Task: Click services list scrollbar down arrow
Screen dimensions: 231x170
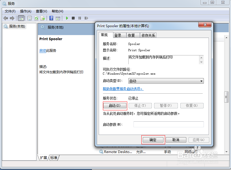Action: click(x=226, y=152)
